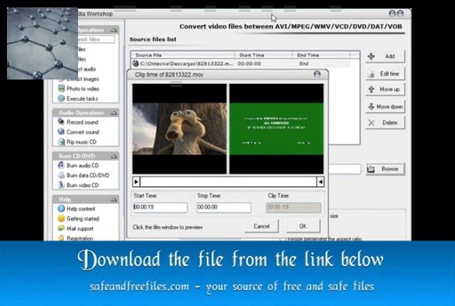Image resolution: width=455 pixels, height=306 pixels.
Task: Collapse the Help panel
Action: pyautogui.click(x=114, y=199)
